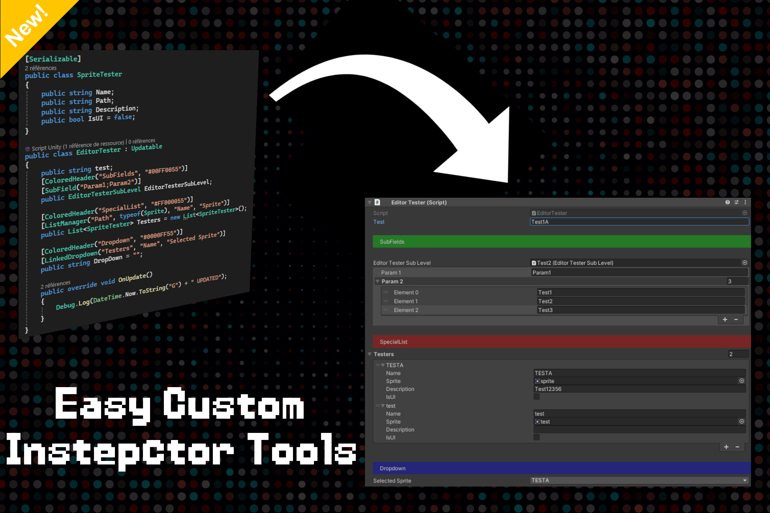
Task: Click the object picker circle for test's Sprite
Action: point(742,421)
